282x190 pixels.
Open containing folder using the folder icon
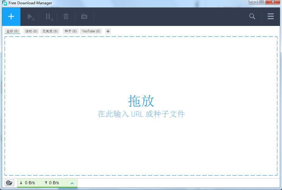click(84, 16)
